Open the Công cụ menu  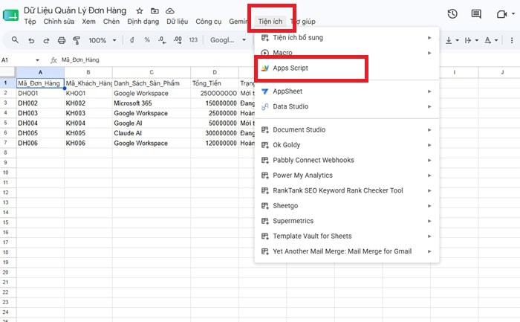[208, 22]
